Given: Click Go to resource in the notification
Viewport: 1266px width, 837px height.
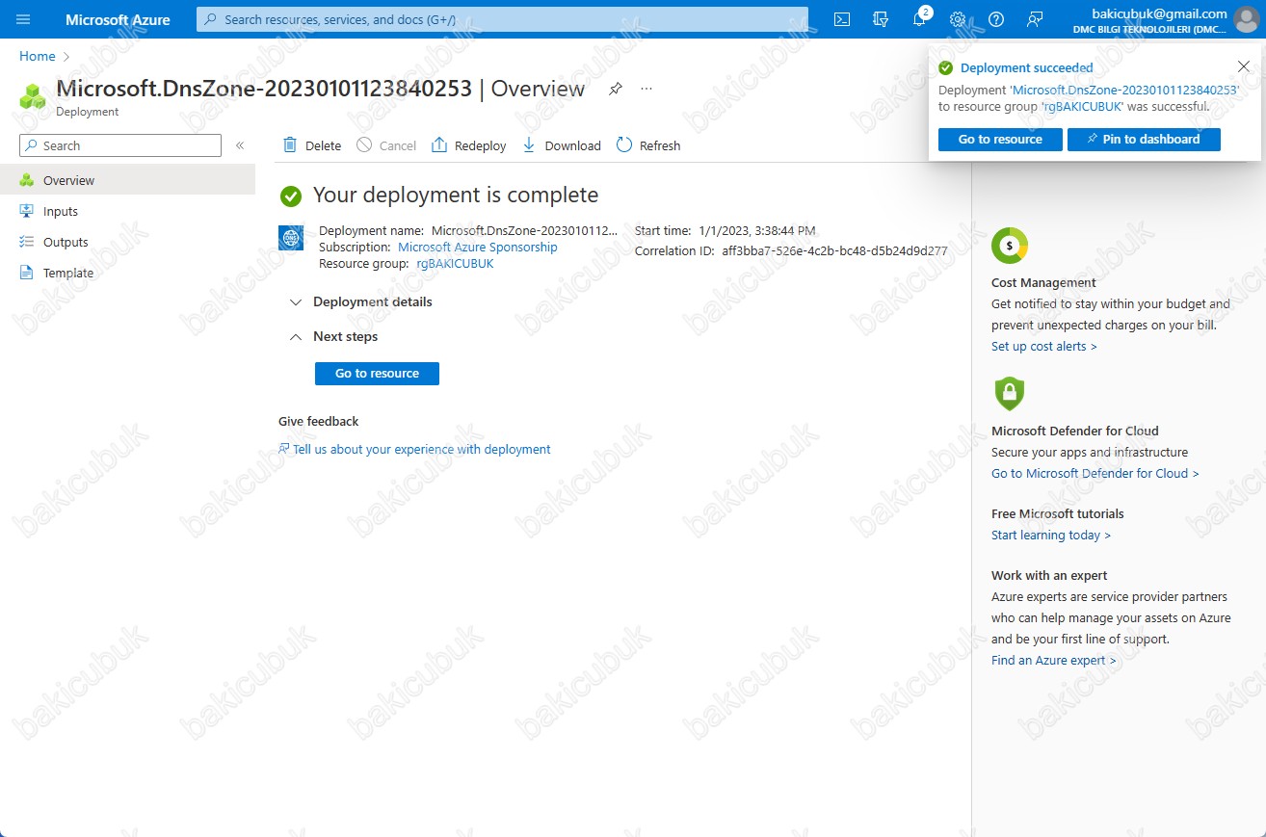Looking at the screenshot, I should click(x=1000, y=140).
